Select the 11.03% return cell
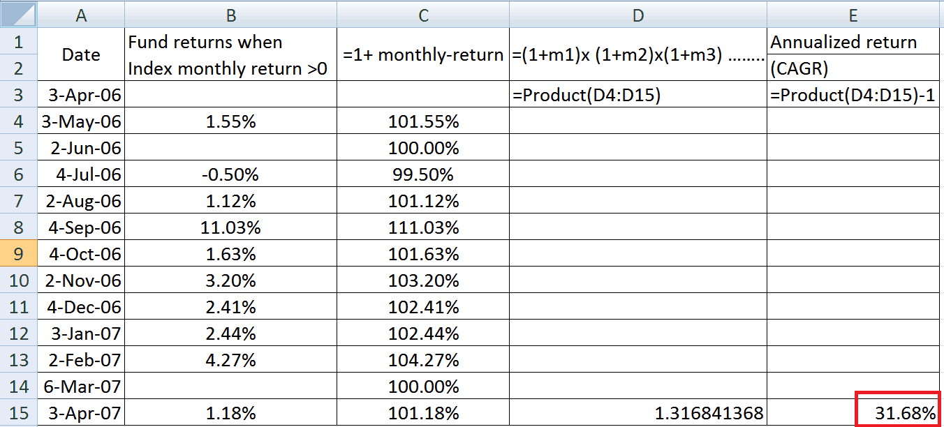Screen dimensions: 944x427 coord(230,227)
